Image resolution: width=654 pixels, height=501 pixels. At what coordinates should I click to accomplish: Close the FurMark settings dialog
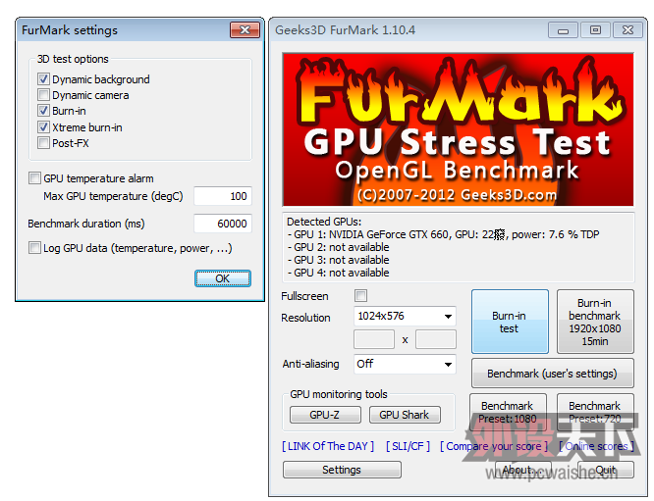pos(245,30)
